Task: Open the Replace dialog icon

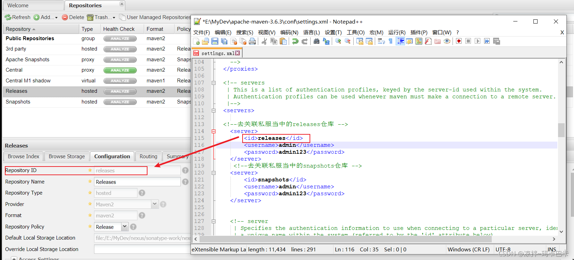Action: pos(326,41)
